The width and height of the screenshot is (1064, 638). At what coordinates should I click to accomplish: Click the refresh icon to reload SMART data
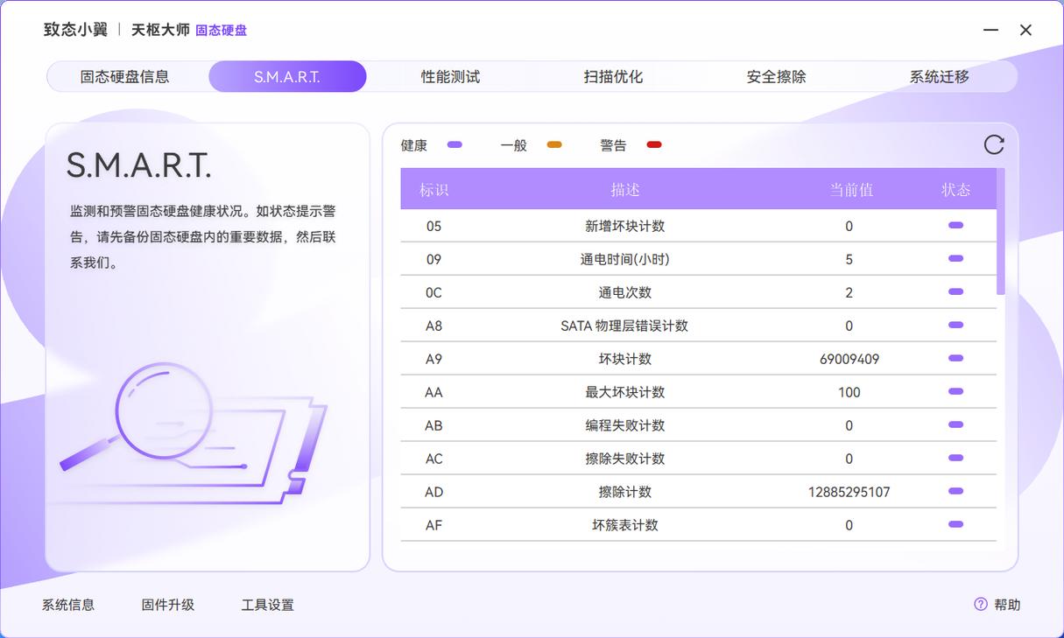(994, 144)
